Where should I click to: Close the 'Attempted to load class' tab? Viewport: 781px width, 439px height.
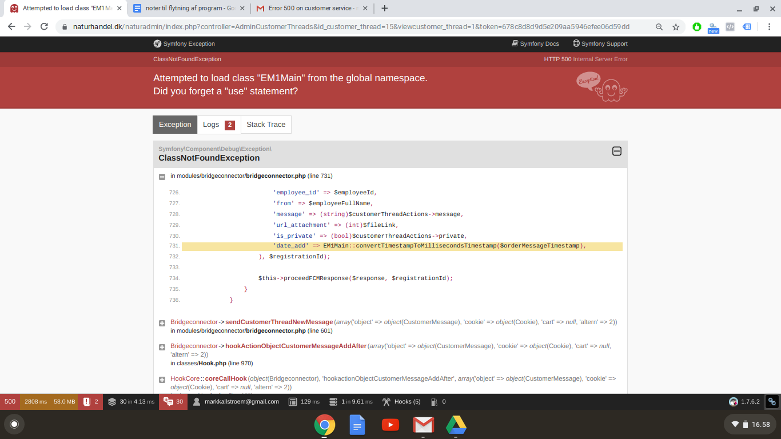tap(119, 9)
